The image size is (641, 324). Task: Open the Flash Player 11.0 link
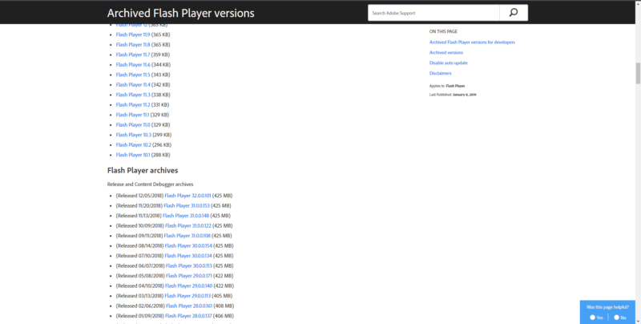133,125
